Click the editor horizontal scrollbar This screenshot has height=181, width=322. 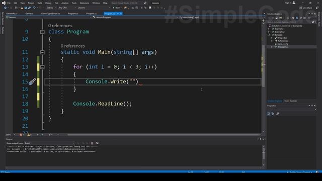coord(163,135)
